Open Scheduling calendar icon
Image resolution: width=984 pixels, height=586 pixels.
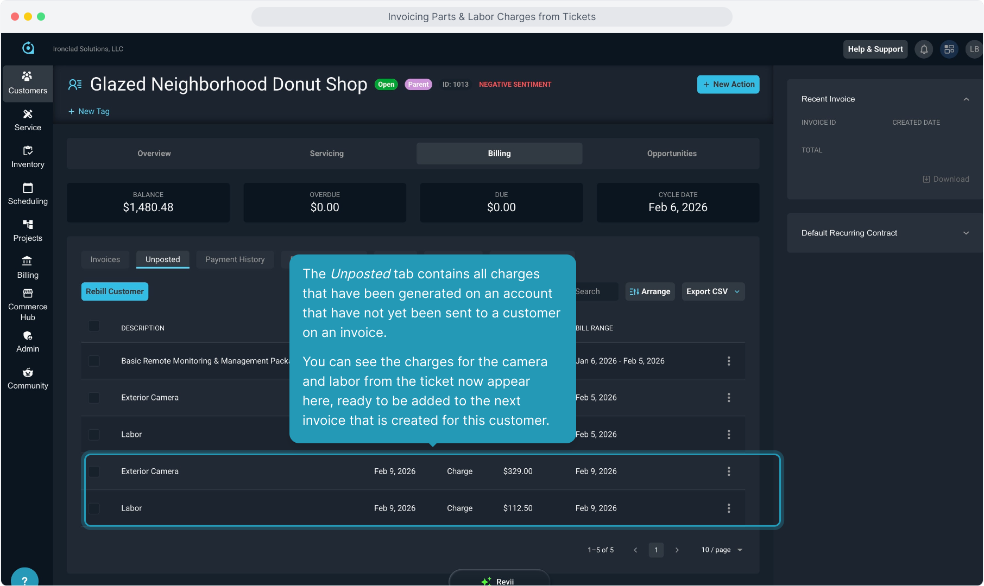point(28,188)
